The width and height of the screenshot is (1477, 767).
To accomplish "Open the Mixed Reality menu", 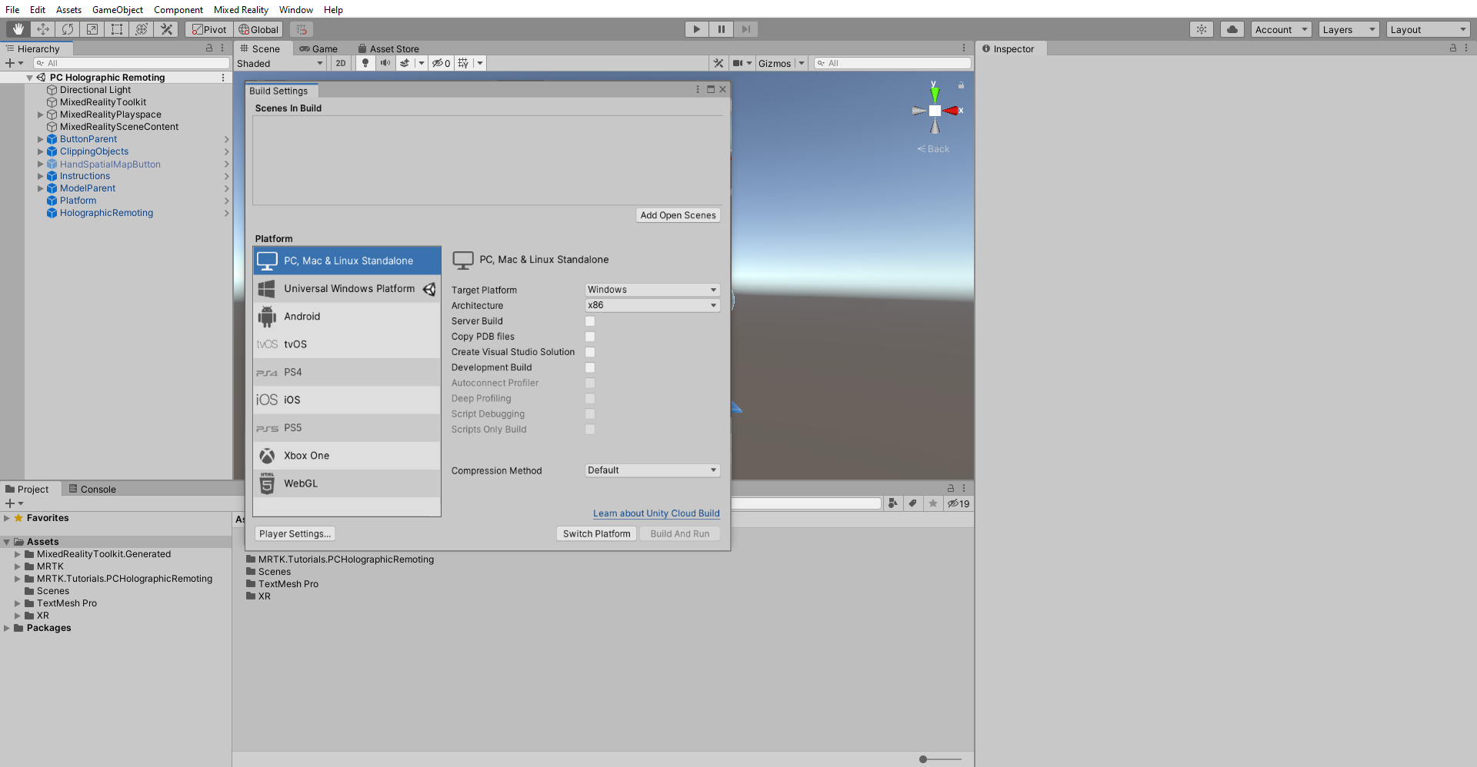I will tap(241, 9).
